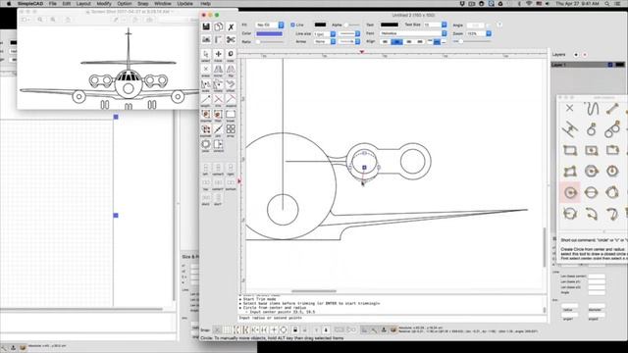Image resolution: width=628 pixels, height=353 pixels.
Task: Choose the extend tool
Action: point(231,99)
